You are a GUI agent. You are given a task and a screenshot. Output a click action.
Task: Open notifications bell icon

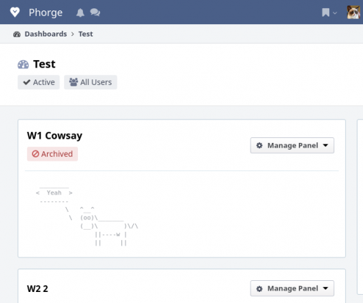point(80,12)
